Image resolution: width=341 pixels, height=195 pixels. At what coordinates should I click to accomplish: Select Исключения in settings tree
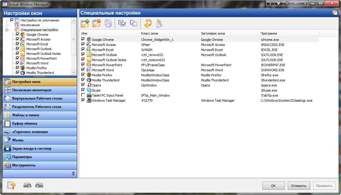click(30, 25)
